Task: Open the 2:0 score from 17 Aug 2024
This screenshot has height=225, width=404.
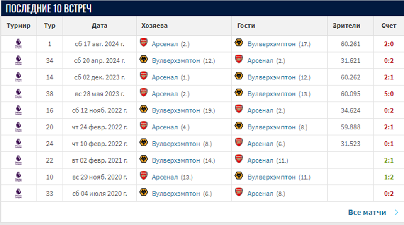Action: (388, 44)
